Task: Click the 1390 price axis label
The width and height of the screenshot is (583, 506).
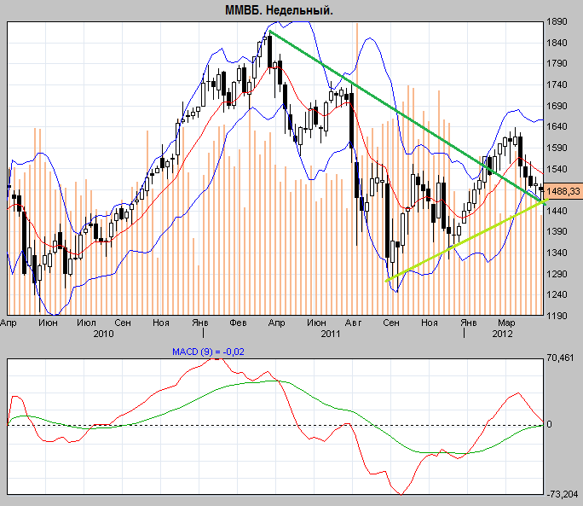Action: pos(557,231)
